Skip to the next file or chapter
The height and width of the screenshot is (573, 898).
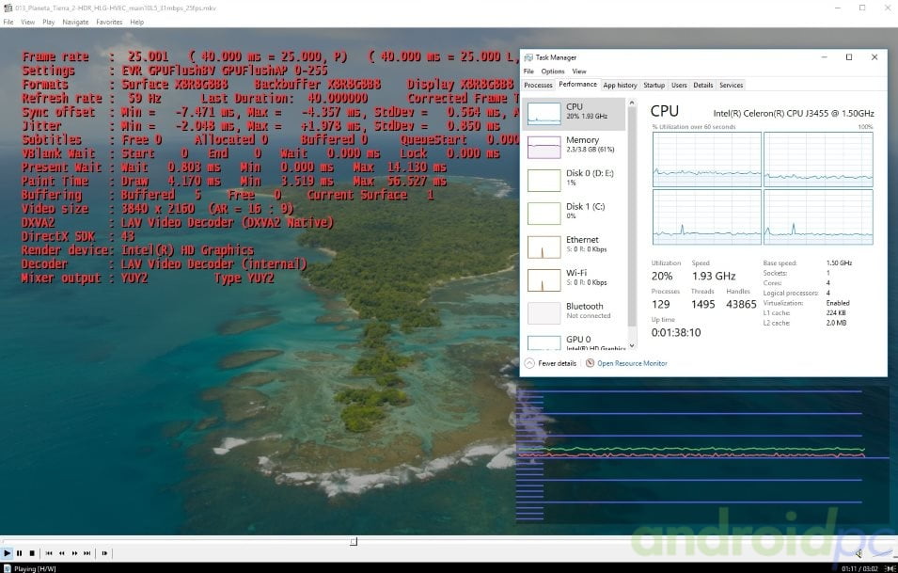(87, 553)
